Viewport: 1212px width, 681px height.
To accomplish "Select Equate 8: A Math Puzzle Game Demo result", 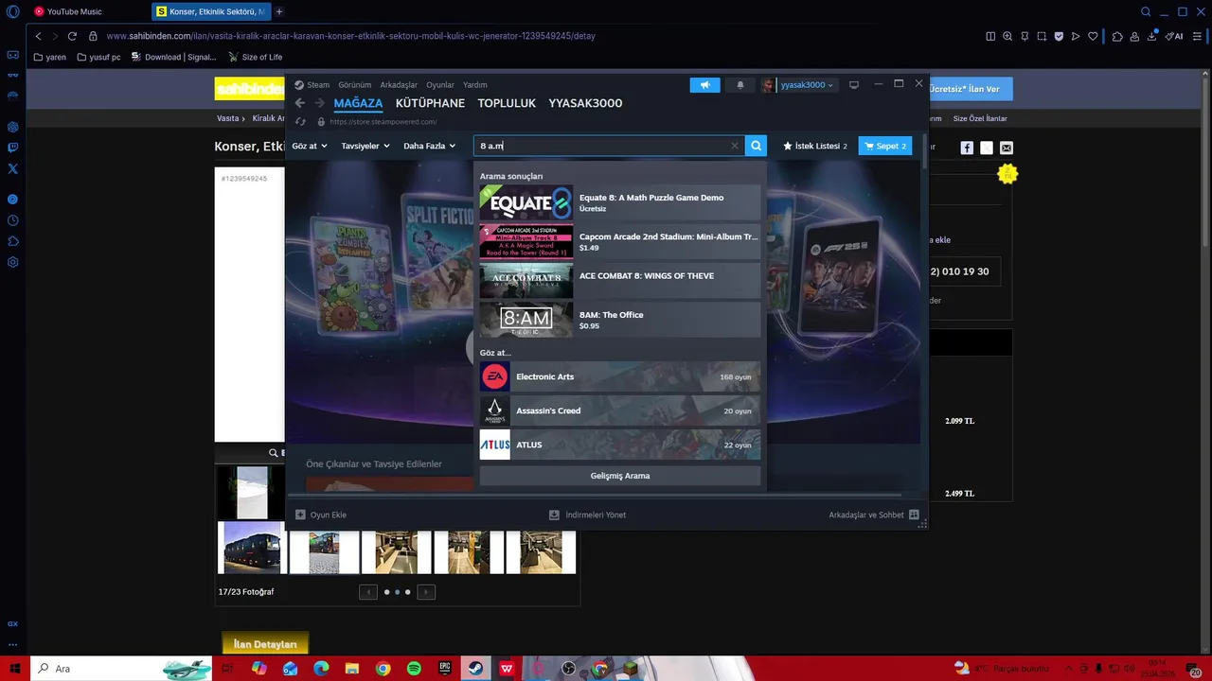I will pyautogui.click(x=620, y=202).
